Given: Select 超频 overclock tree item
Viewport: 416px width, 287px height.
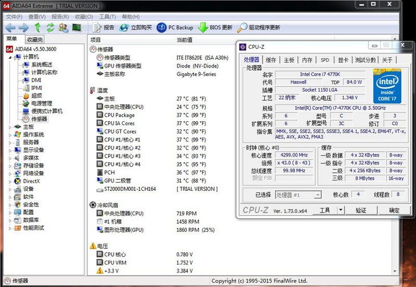Looking at the screenshot, I should pos(33,96).
